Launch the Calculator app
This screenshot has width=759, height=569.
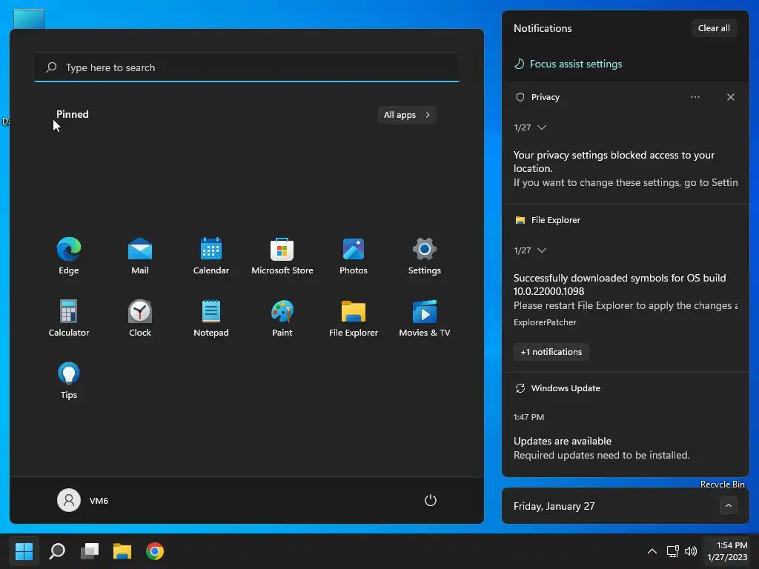69,319
